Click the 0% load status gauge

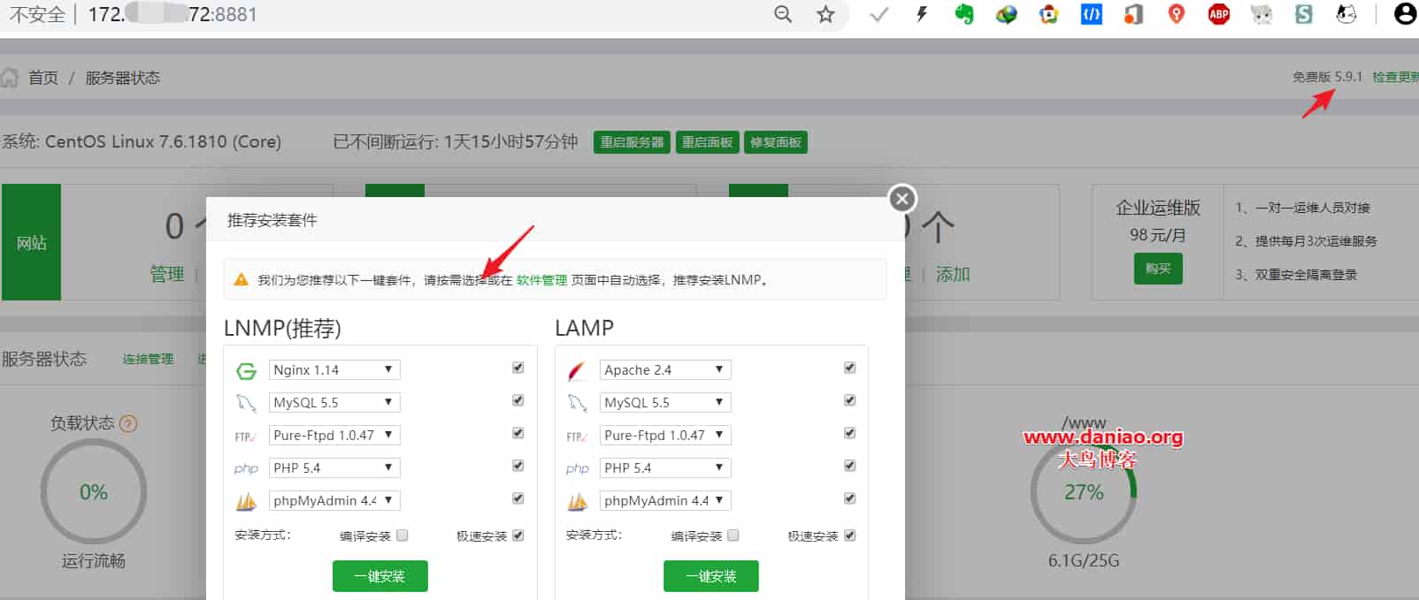click(94, 492)
